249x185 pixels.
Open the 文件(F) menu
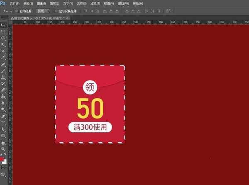click(15, 3)
